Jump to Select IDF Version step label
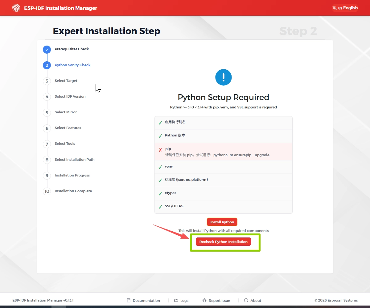 [70, 96]
